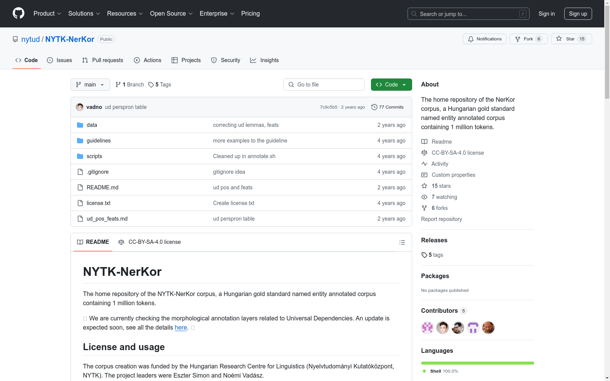Switch to the Projects tab

coord(186,60)
